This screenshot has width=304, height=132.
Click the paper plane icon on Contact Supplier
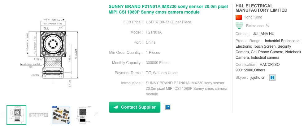pyautogui.click(x=116, y=107)
